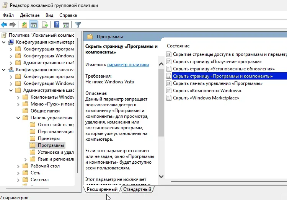Click the «Состояние» column header

tap(178, 46)
